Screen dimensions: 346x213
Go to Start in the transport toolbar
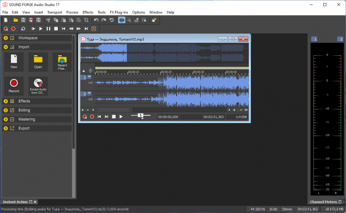click(64, 29)
